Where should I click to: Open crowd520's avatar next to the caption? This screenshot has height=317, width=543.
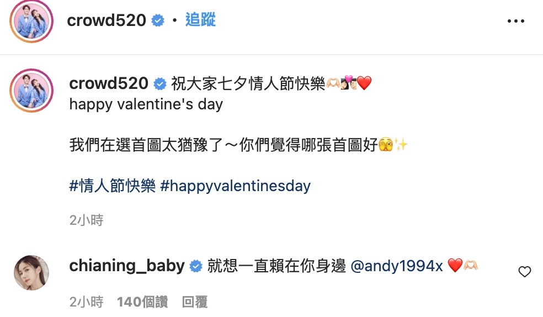pyautogui.click(x=31, y=91)
